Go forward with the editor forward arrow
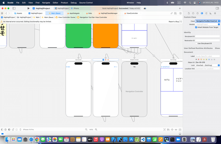This screenshot has height=144, width=221. [x=9, y=13]
